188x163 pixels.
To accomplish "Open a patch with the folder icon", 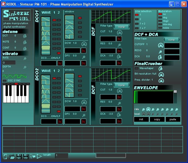I will (x=12, y=156).
